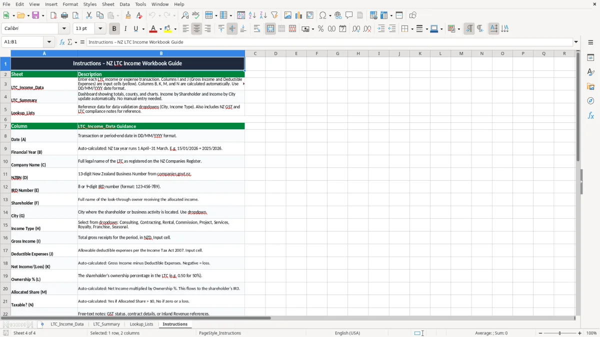
Task: Click the Copy icon
Action: [x=100, y=15]
